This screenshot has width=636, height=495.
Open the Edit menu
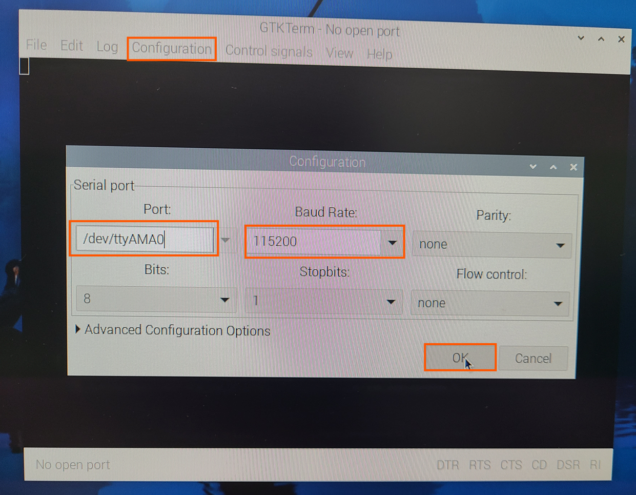(x=71, y=46)
